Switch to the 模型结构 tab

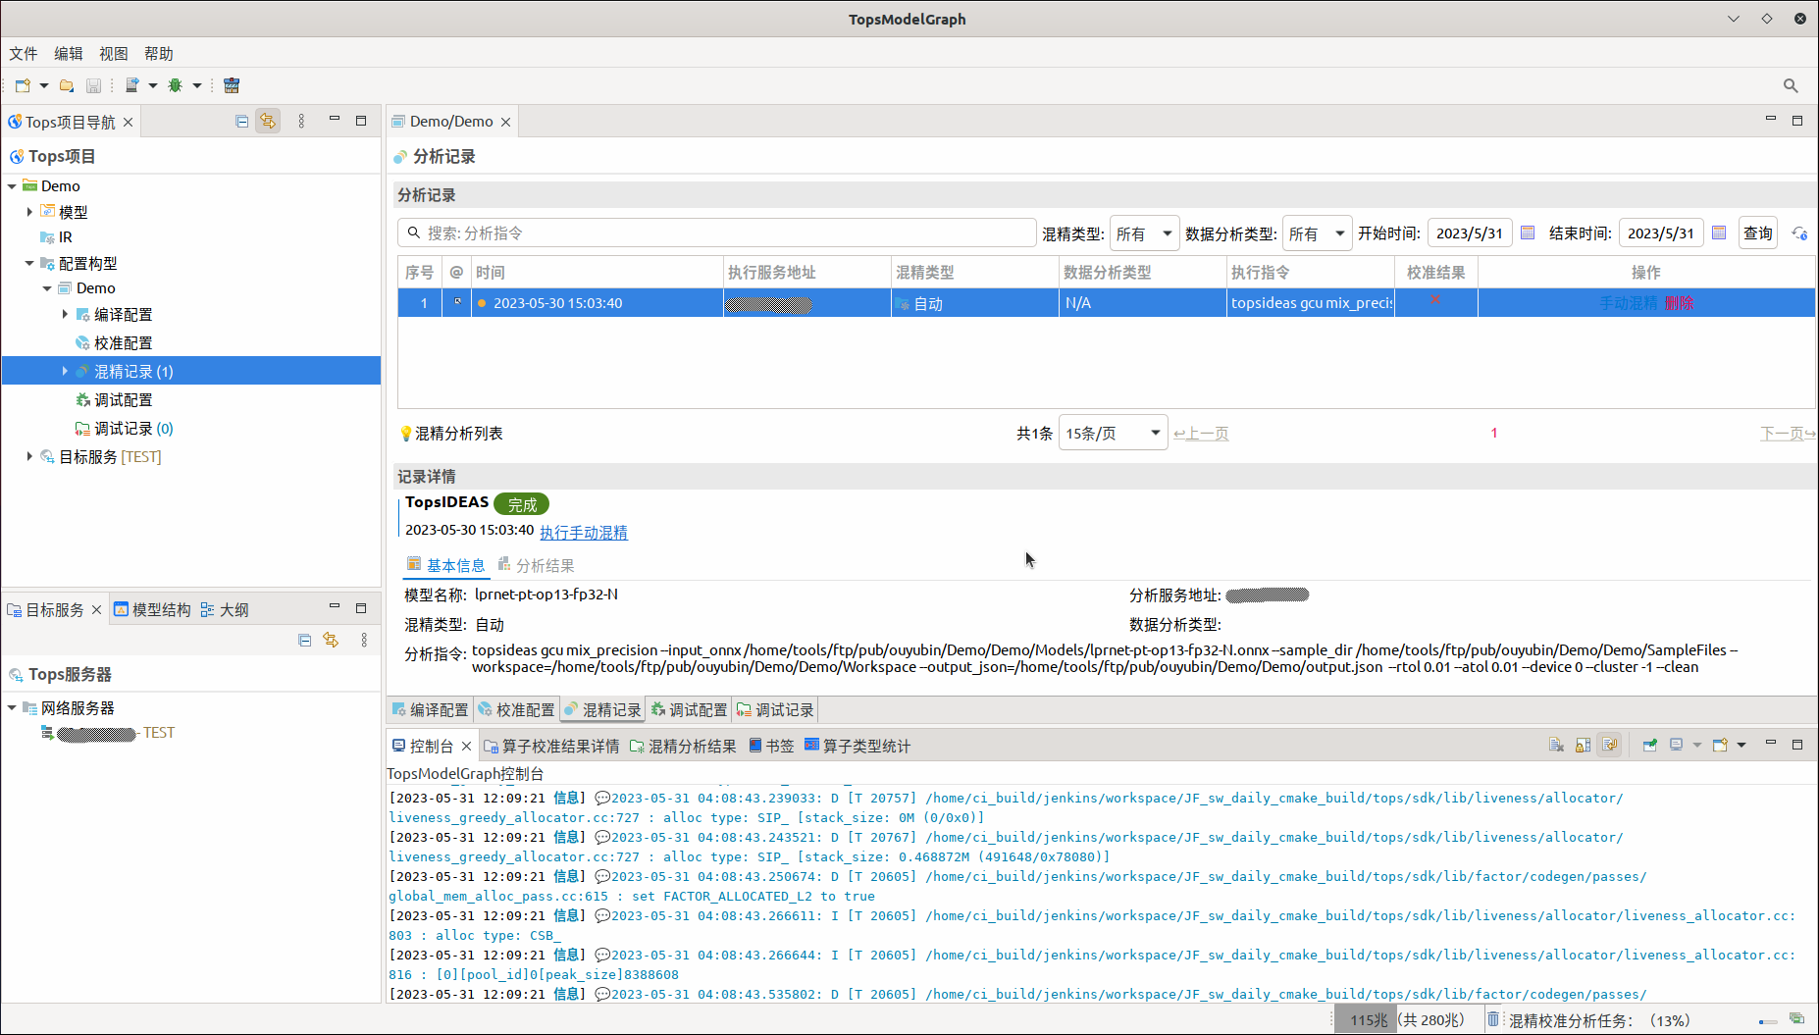click(x=152, y=609)
